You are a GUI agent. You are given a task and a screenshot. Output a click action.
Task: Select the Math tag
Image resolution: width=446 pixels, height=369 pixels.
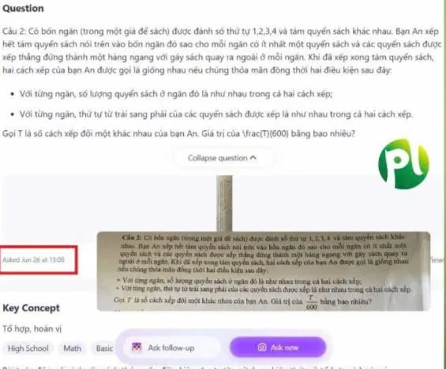73,348
